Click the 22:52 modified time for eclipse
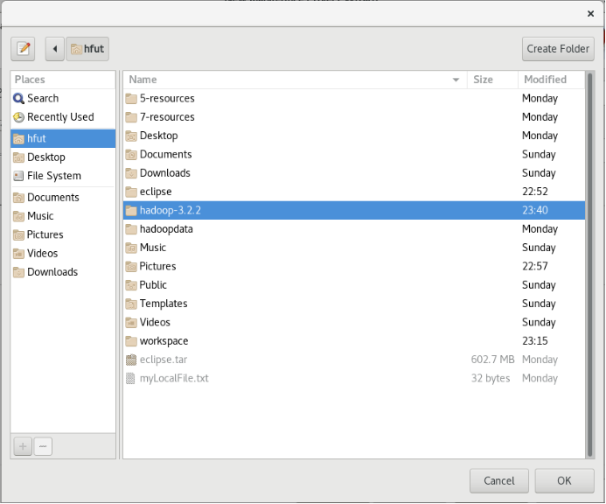606x504 pixels. (535, 192)
